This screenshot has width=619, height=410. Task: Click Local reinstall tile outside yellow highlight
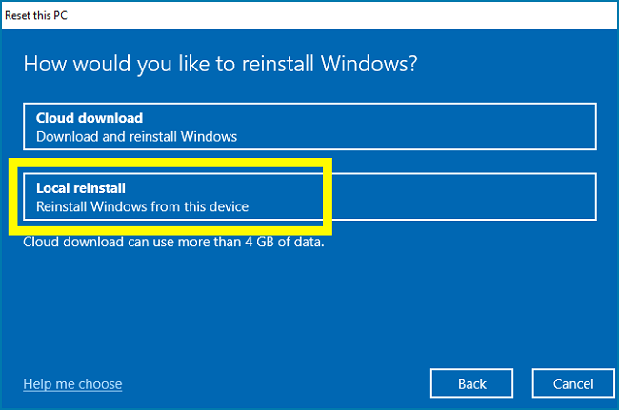(x=467, y=197)
